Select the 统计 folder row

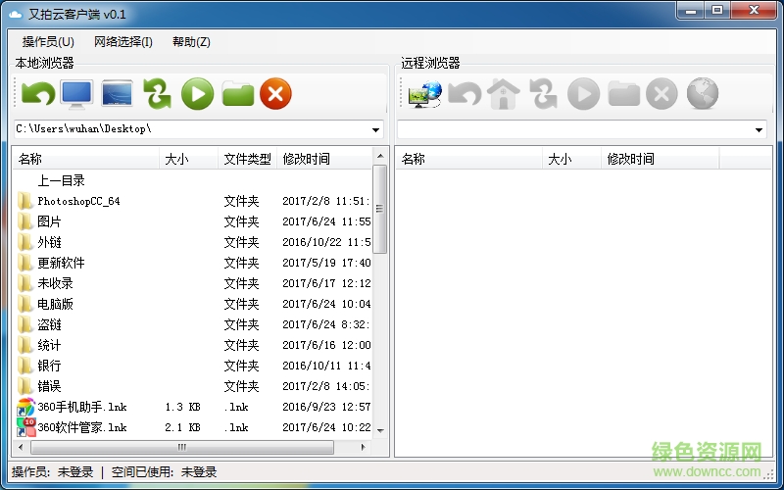(x=193, y=346)
